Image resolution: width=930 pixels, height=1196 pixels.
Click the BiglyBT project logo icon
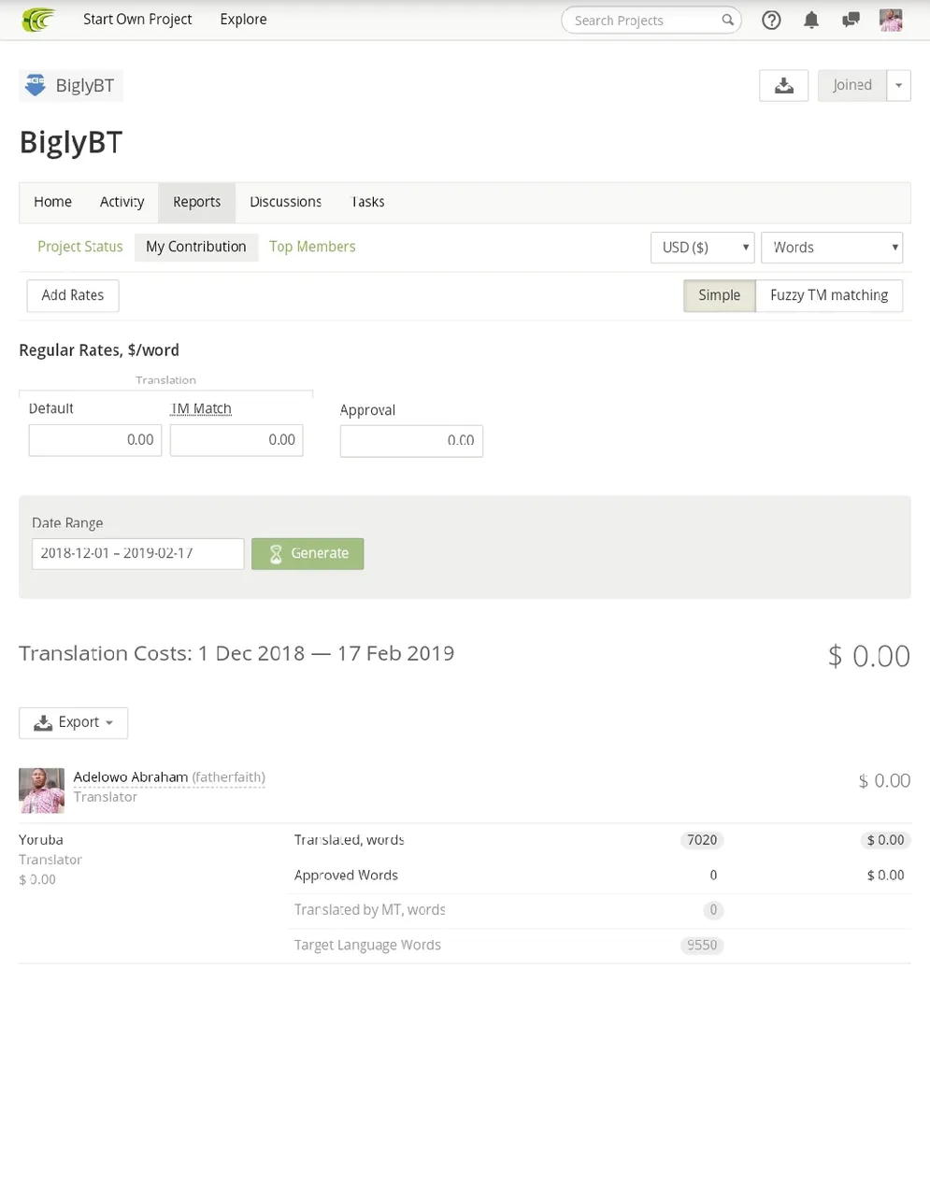[x=36, y=85]
